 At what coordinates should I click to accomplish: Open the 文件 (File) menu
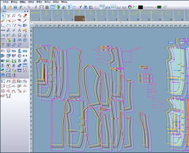(6, 2)
